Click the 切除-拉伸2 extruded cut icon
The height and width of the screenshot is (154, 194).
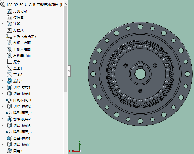9,106
